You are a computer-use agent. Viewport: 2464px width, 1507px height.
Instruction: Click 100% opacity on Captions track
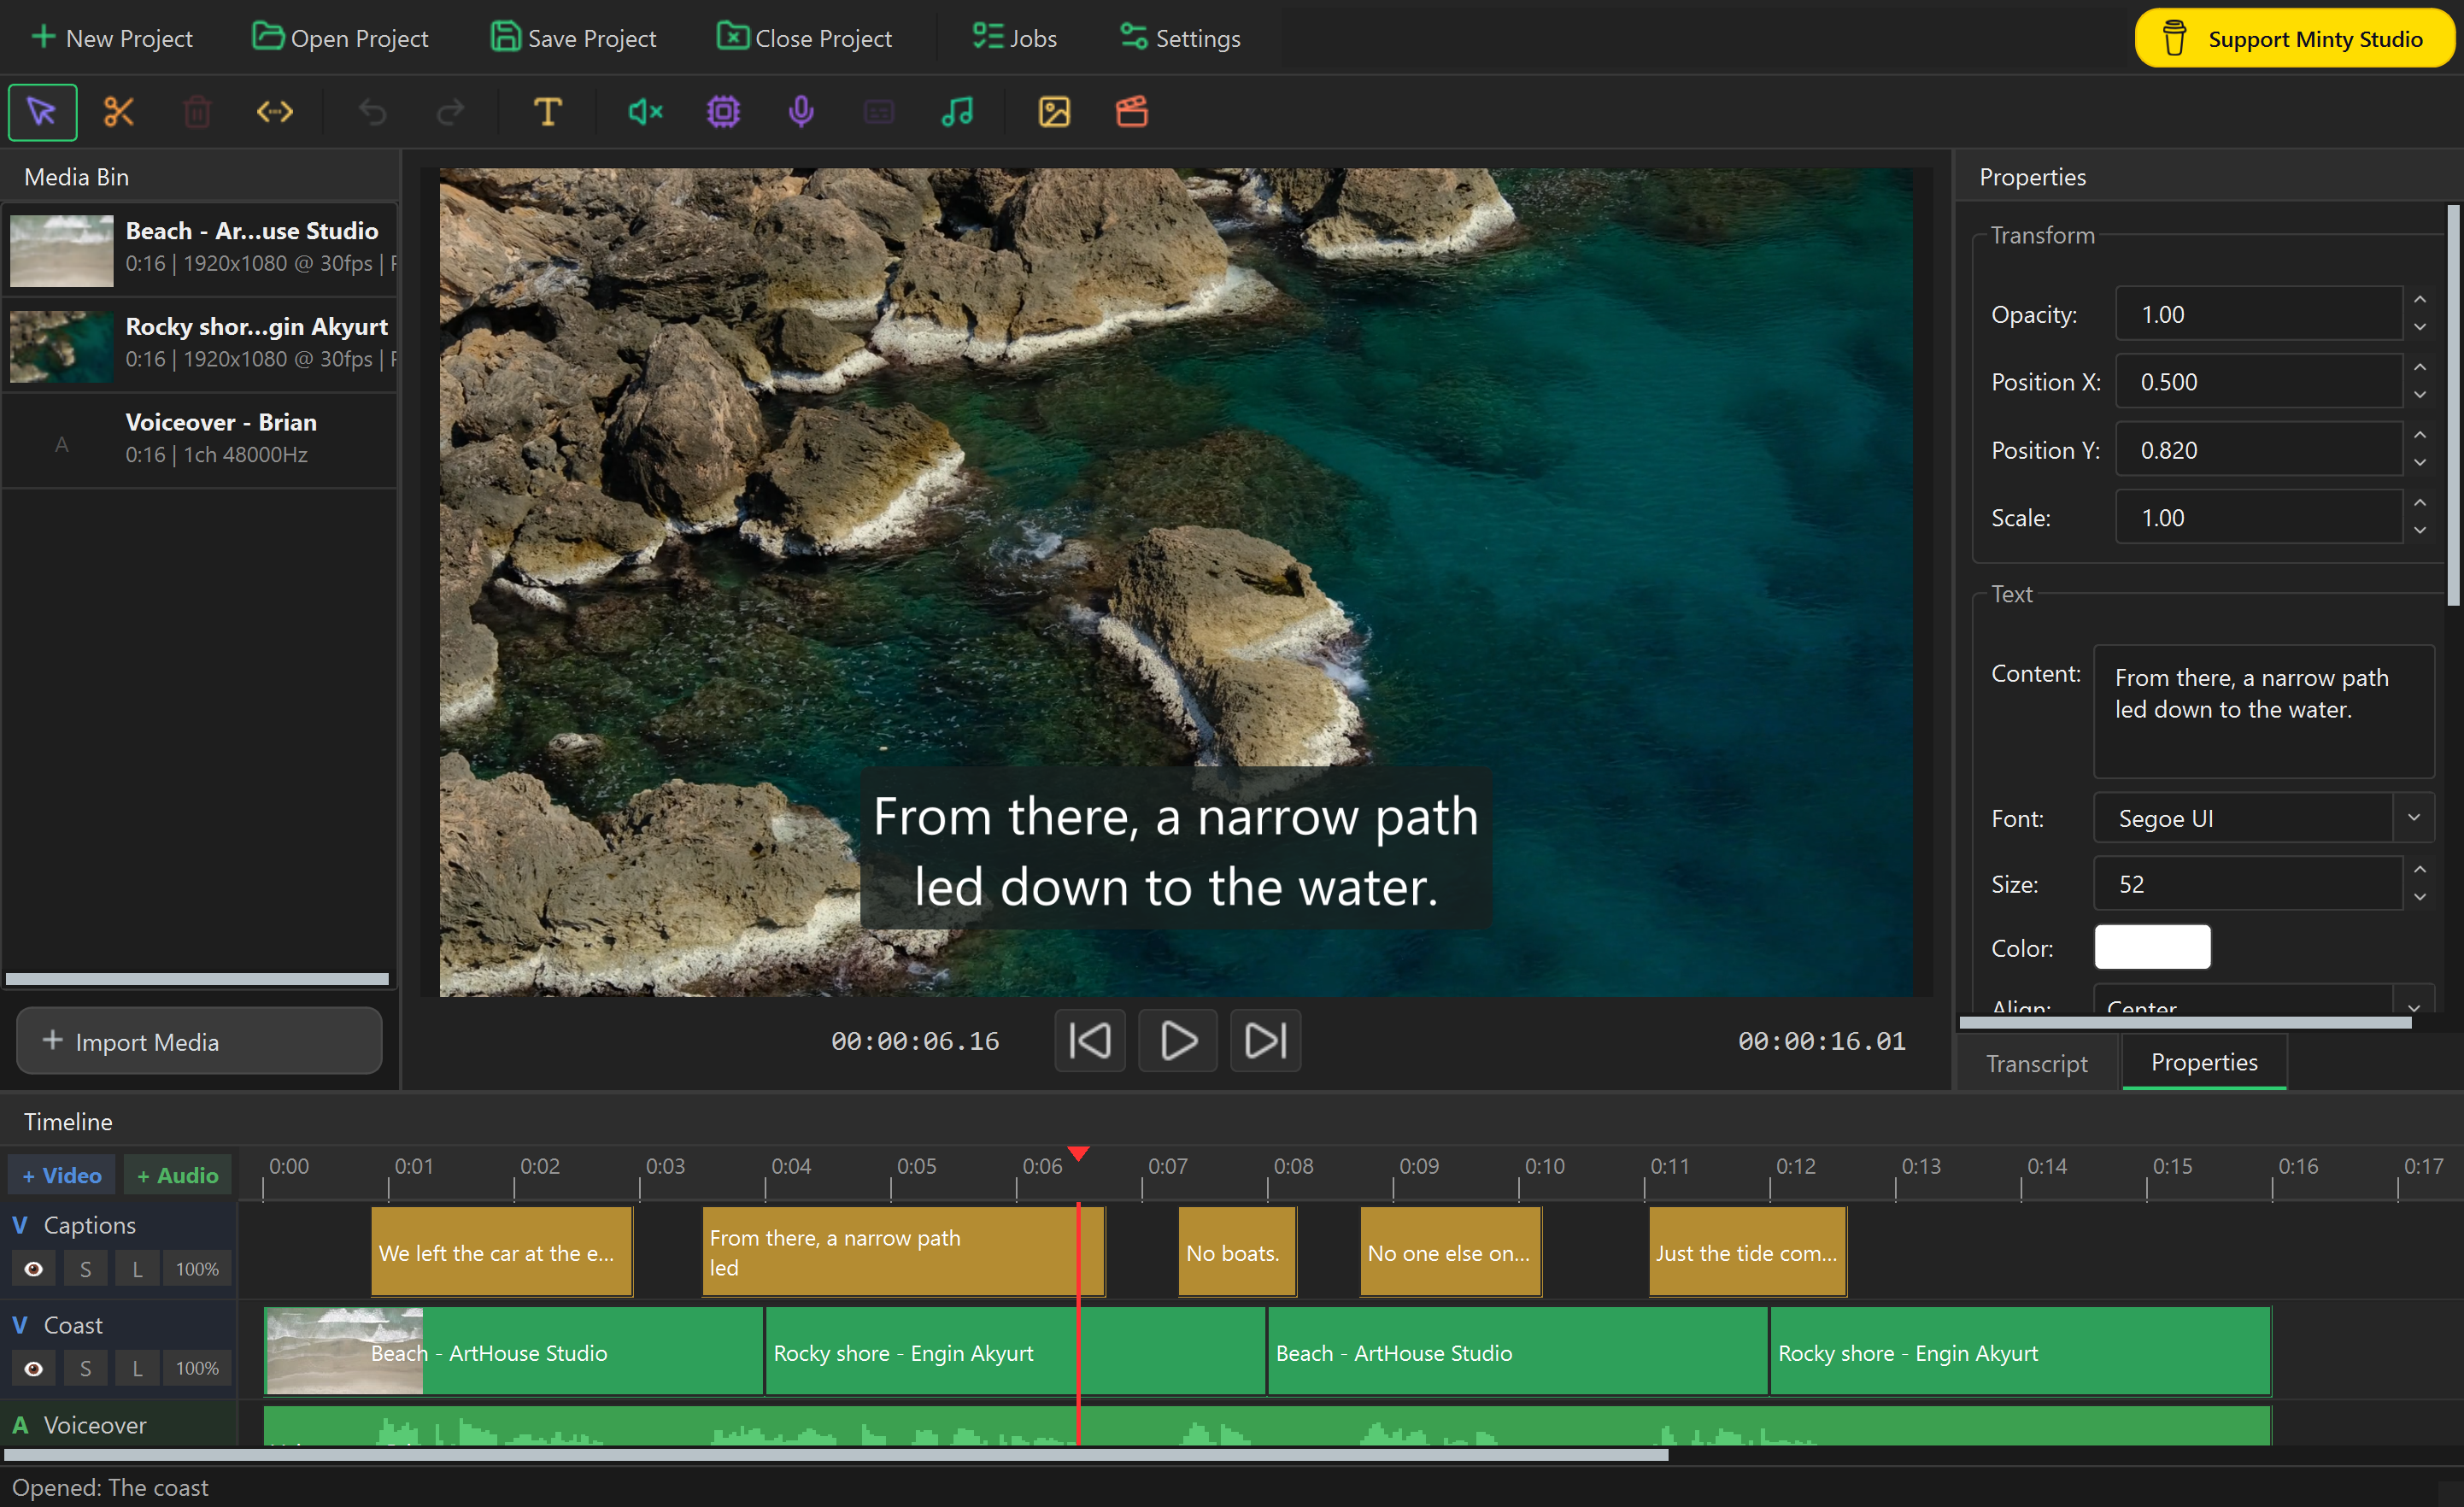point(197,1269)
